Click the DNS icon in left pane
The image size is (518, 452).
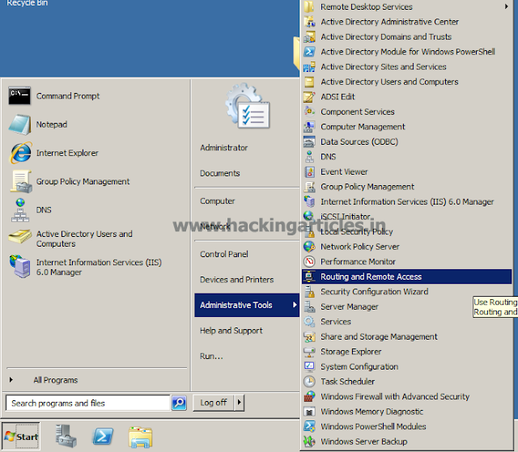pos(20,210)
